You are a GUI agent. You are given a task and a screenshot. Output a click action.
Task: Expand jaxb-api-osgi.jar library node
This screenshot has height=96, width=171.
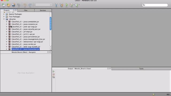pos(6,27)
